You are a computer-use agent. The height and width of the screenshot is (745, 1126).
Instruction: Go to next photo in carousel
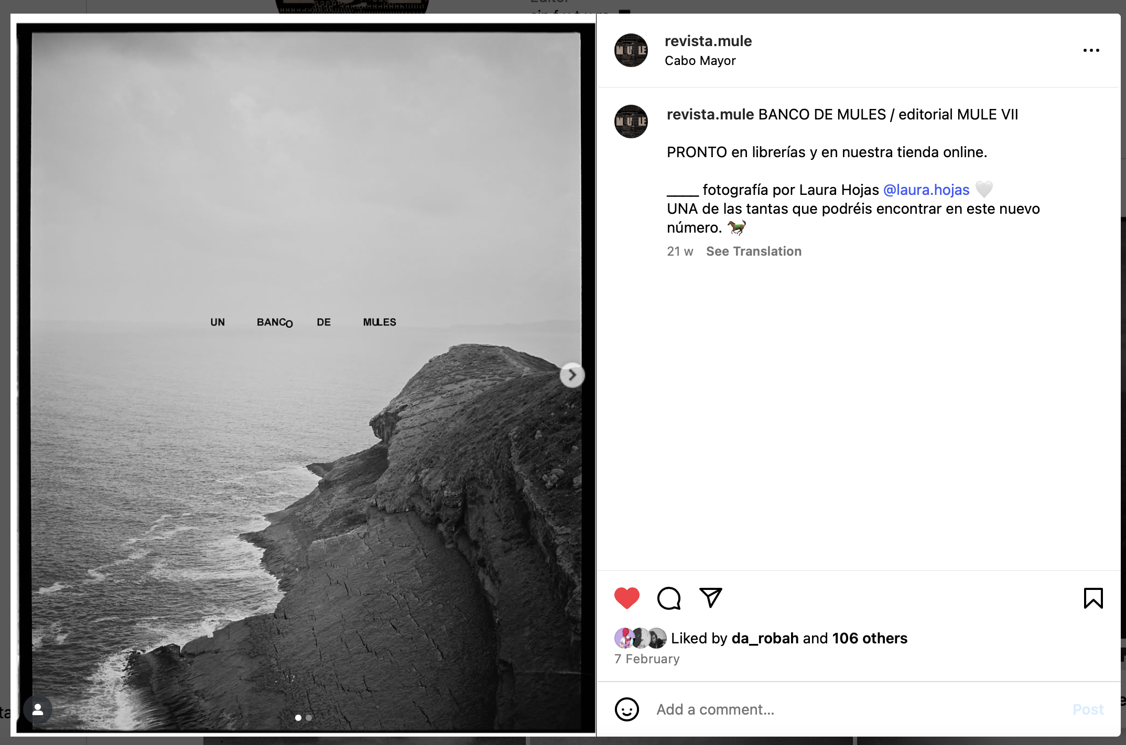pos(572,375)
